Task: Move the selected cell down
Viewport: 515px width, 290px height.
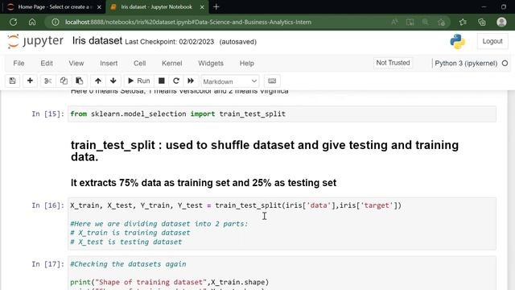Action: (x=113, y=81)
